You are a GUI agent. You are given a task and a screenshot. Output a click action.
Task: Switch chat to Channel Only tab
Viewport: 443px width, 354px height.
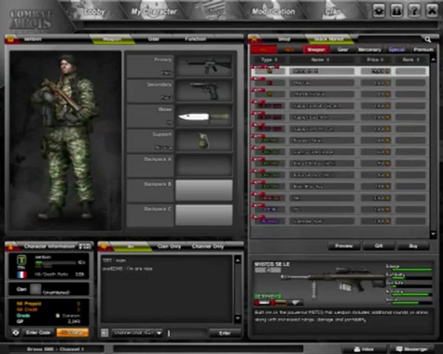pos(208,246)
